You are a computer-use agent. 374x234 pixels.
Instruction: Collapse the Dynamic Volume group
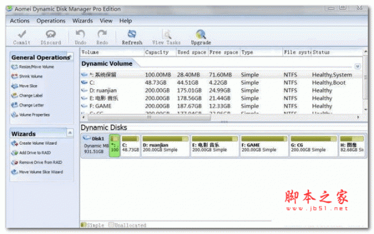click(357, 66)
